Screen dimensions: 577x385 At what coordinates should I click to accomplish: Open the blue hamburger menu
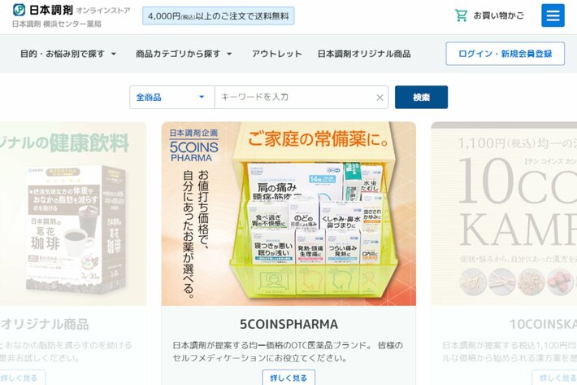[x=553, y=15]
